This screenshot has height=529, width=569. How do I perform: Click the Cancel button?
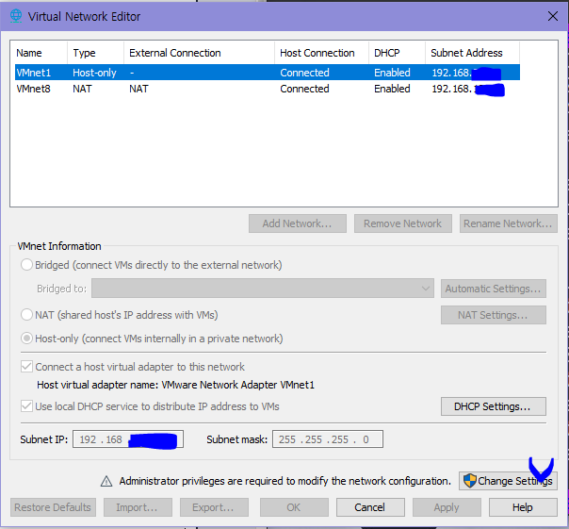[370, 507]
